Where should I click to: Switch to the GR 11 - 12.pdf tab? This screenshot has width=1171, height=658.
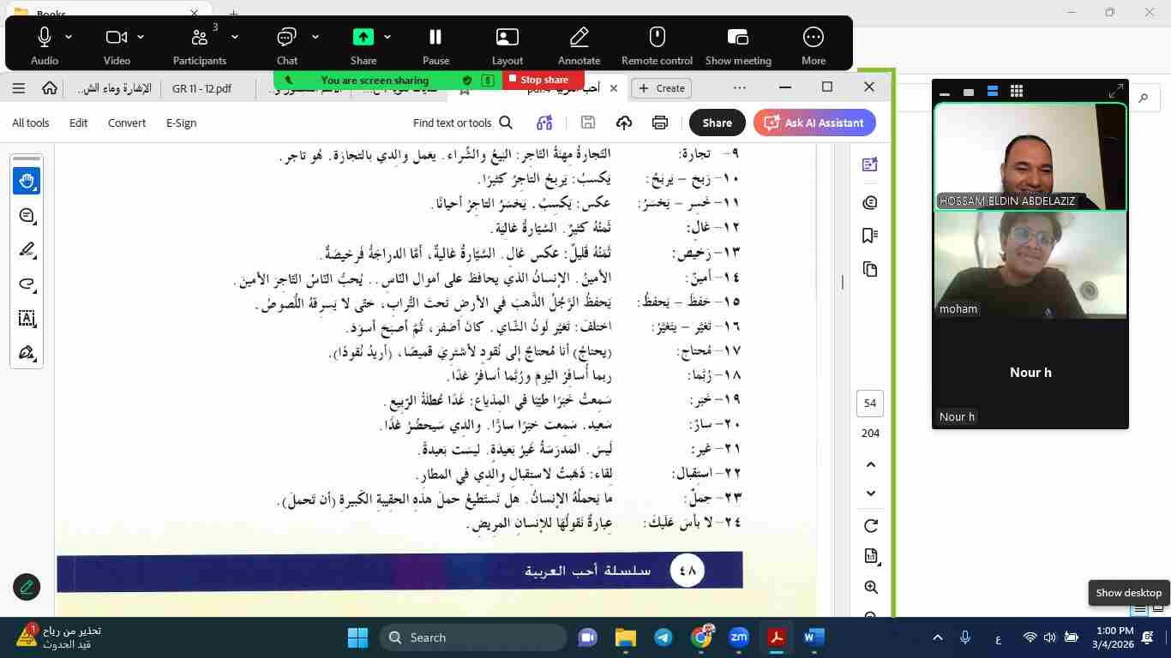tap(201, 88)
